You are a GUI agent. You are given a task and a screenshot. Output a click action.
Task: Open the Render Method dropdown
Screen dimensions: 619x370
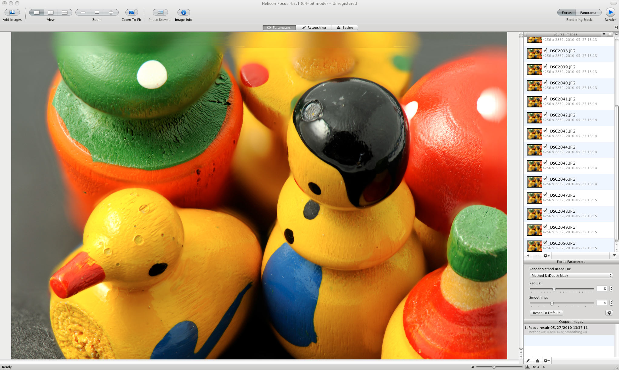[x=571, y=276]
